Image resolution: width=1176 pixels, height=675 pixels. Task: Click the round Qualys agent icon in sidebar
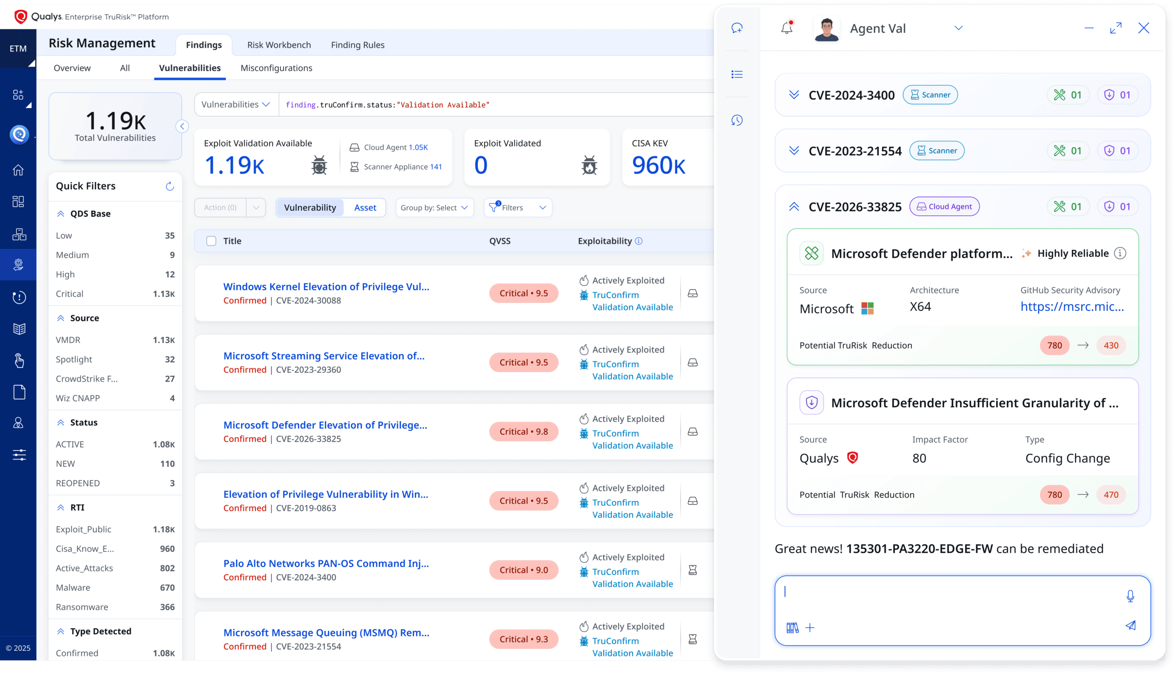pyautogui.click(x=19, y=135)
